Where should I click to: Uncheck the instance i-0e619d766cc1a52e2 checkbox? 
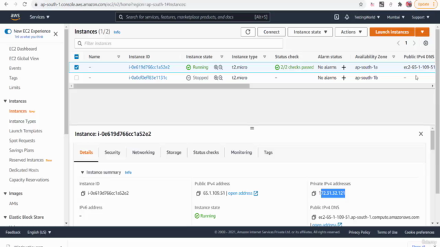coord(76,67)
